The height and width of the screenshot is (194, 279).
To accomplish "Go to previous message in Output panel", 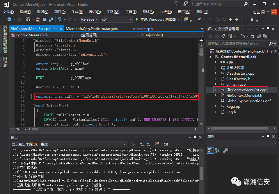I will click(x=142, y=144).
